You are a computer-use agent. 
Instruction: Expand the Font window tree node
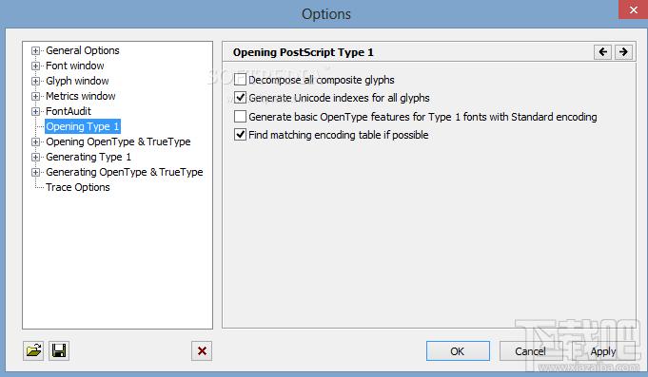tap(35, 66)
